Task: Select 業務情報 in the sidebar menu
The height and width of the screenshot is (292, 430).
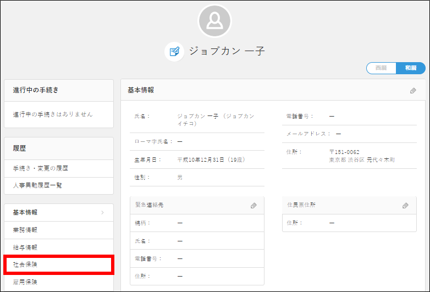Action: [x=25, y=229]
